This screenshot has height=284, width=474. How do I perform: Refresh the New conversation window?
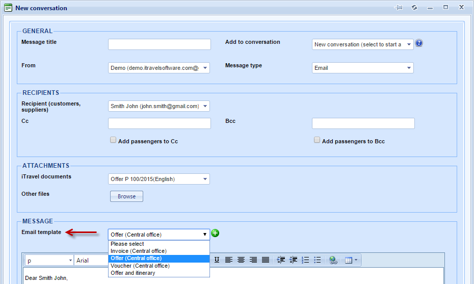(x=414, y=8)
